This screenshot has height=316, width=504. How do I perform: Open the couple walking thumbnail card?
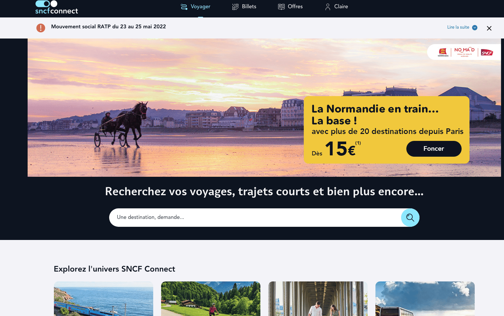point(318,299)
